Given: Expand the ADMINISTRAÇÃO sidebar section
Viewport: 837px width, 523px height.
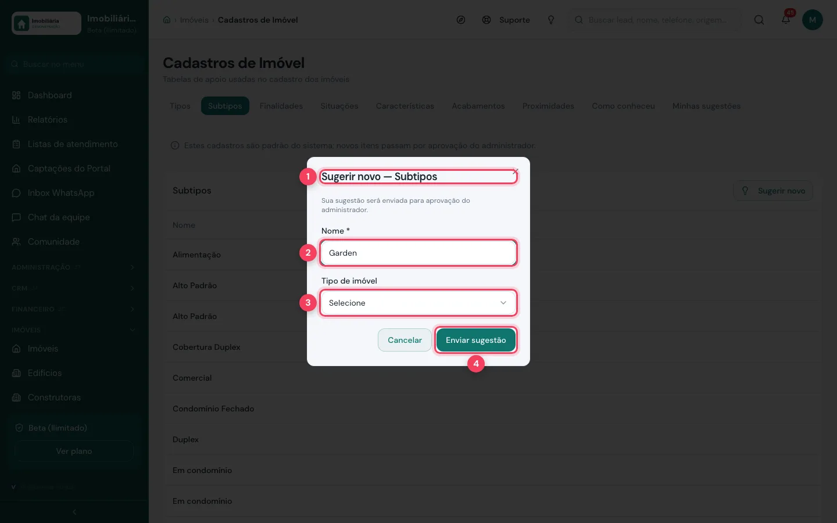Looking at the screenshot, I should pyautogui.click(x=74, y=267).
